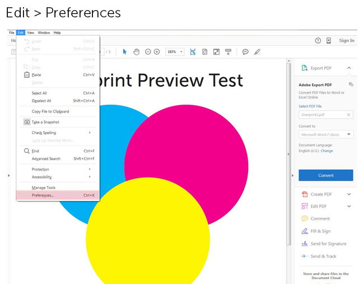364x284 pixels.
Task: Add a sticky note comment
Action: pyautogui.click(x=245, y=52)
